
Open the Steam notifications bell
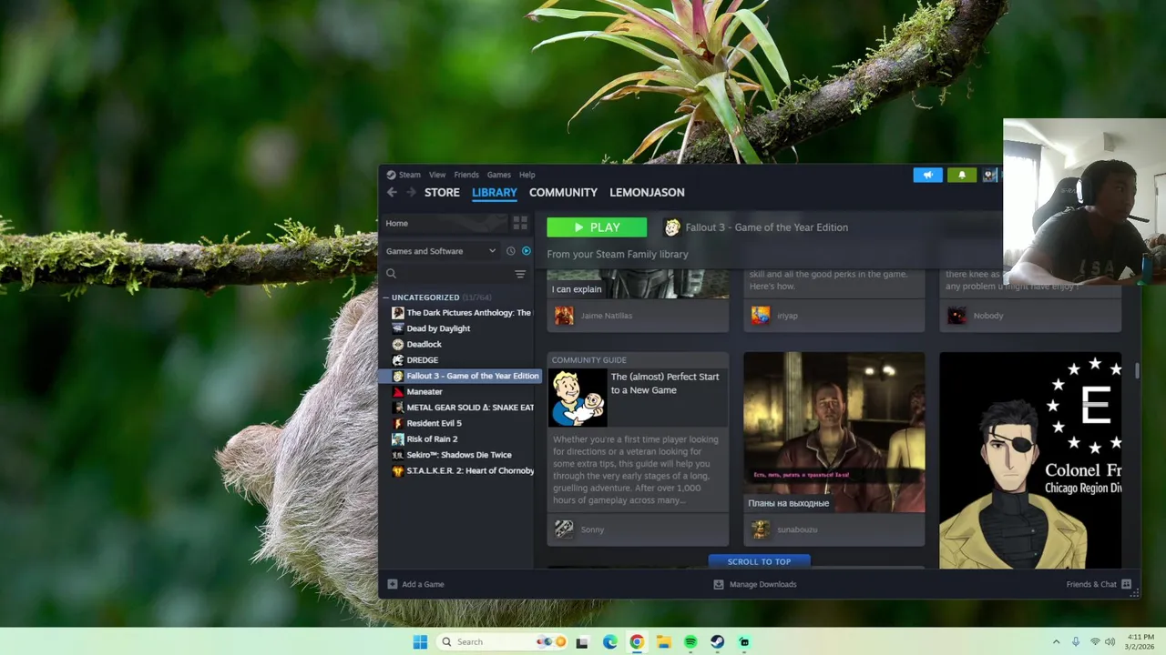[961, 175]
